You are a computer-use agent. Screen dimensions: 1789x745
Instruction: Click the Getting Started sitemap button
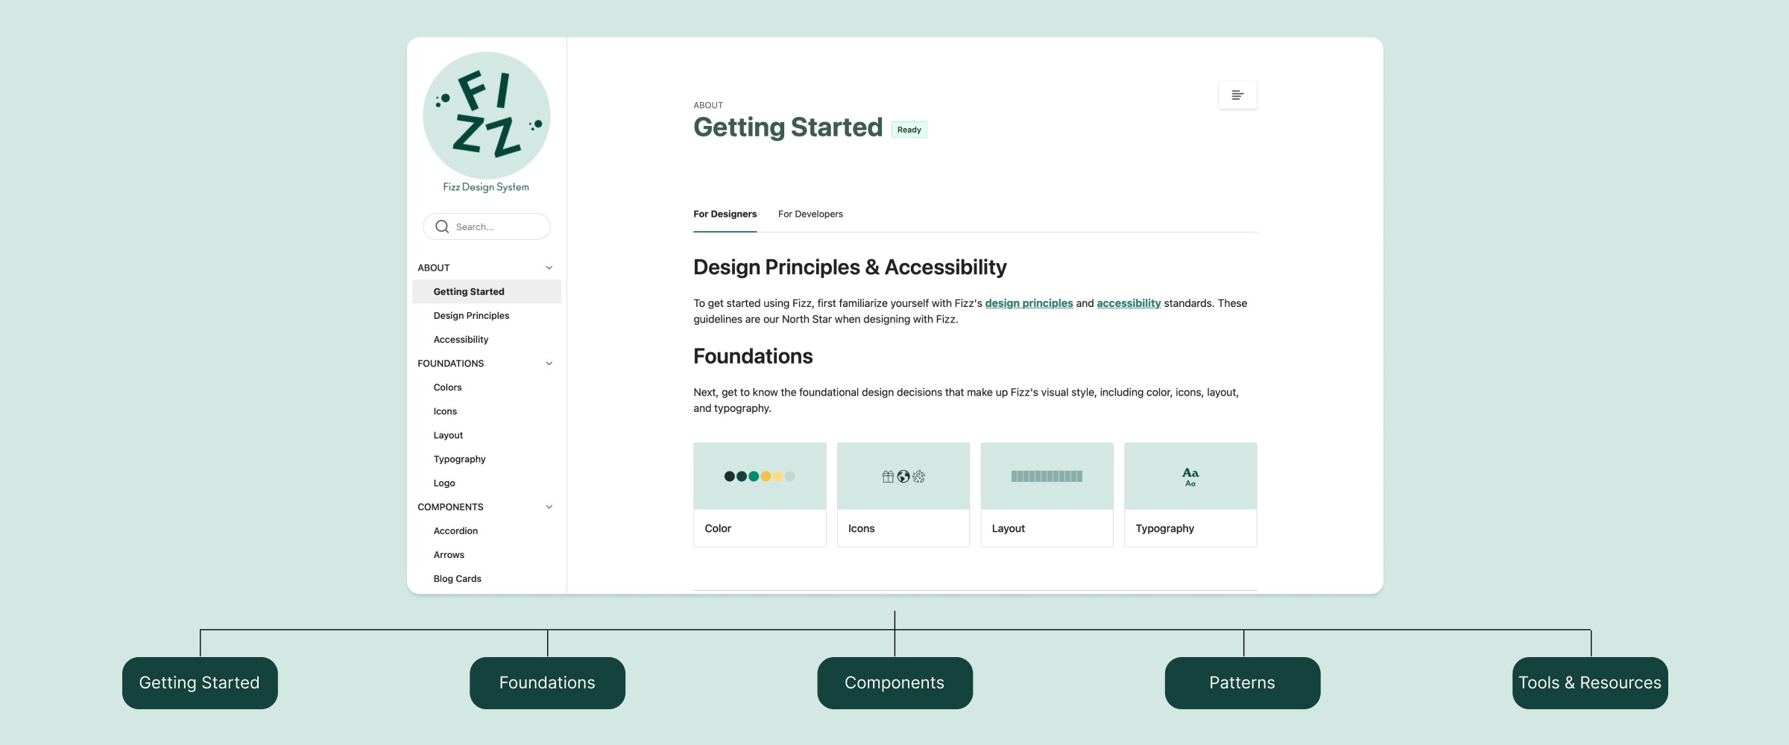tap(200, 683)
